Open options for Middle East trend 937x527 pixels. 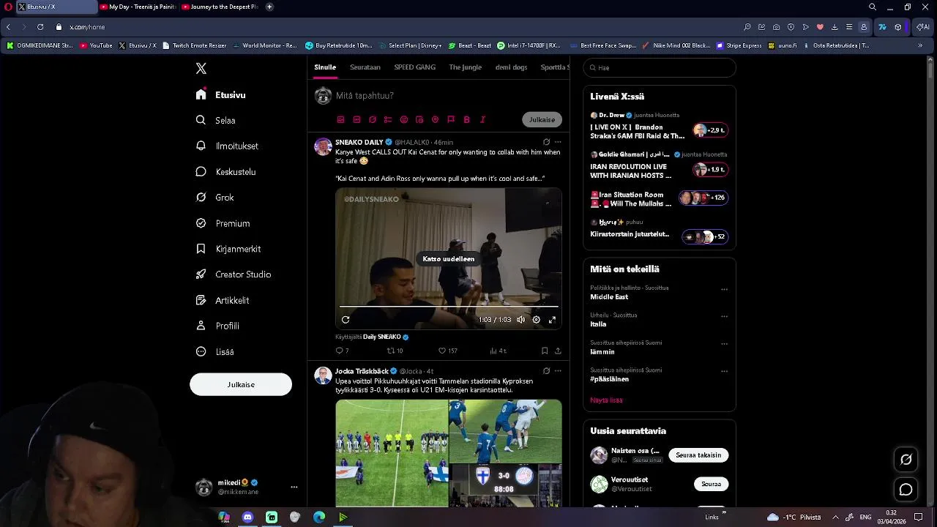point(724,289)
